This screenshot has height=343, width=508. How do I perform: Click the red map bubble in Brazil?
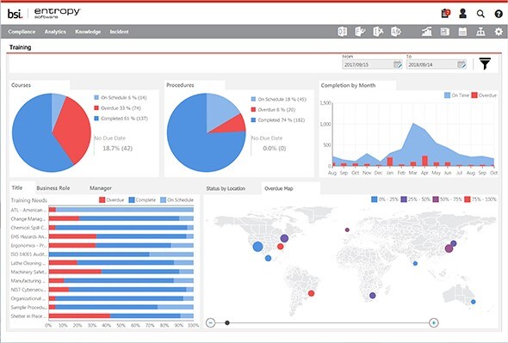(x=311, y=293)
